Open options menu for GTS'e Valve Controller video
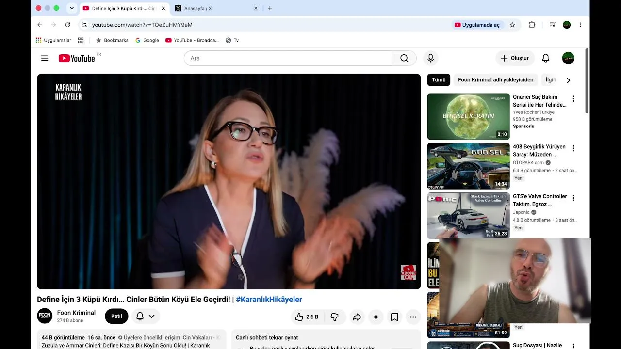This screenshot has width=621, height=349. [573, 198]
